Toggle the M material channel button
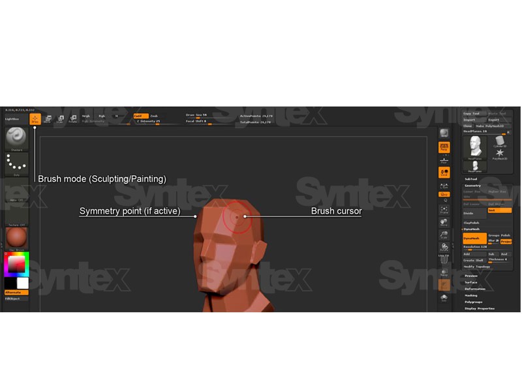 pyautogui.click(x=117, y=116)
